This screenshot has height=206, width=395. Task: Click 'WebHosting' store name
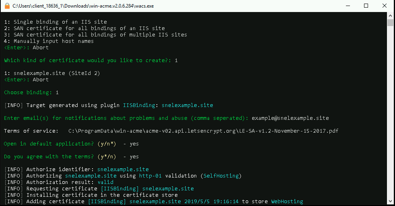[287, 202]
